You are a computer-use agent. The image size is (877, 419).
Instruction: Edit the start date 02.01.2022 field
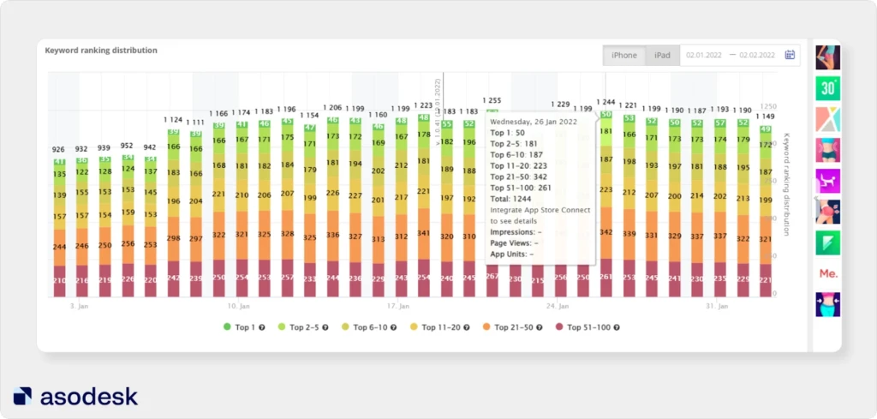click(704, 56)
